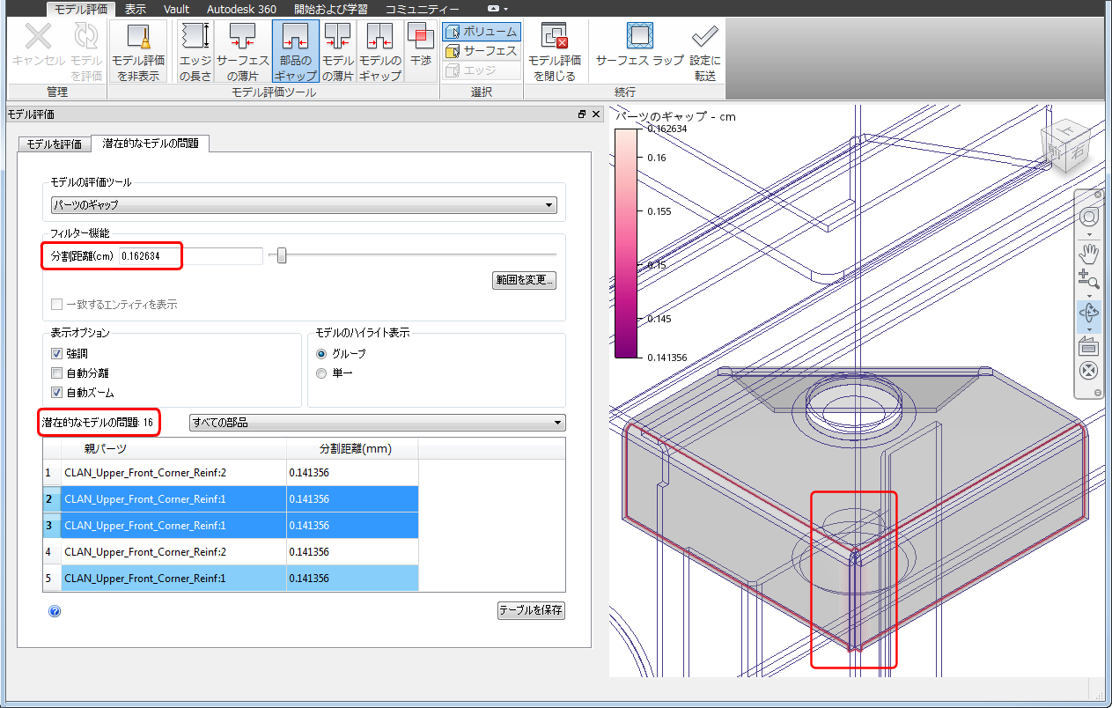Switch to the モデルを評価 panel tab
The height and width of the screenshot is (708, 1112).
tap(55, 144)
